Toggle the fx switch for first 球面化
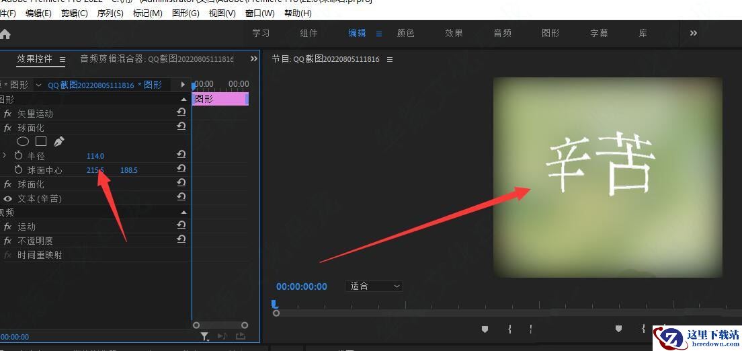 (7, 128)
